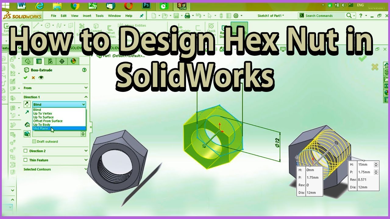
Task: Open the Search Commands dropdown arrow
Action: 355,16
